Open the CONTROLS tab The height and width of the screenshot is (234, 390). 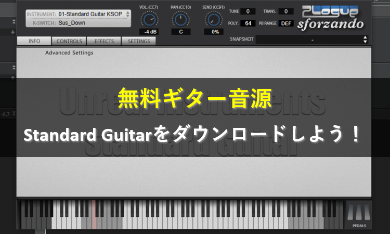[x=69, y=41]
